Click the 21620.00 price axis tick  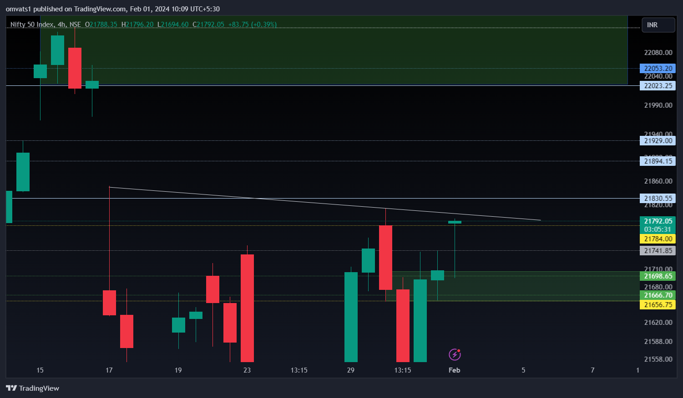click(658, 323)
